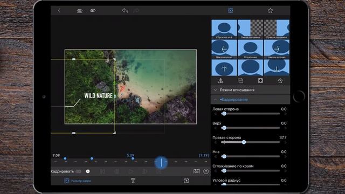345x194 pixels.
Task: Decrease 'Правая сторона' with left arrow
Action: 216,142
